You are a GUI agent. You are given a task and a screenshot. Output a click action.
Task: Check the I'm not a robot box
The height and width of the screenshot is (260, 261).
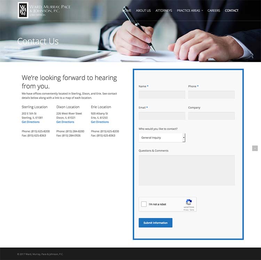144,204
